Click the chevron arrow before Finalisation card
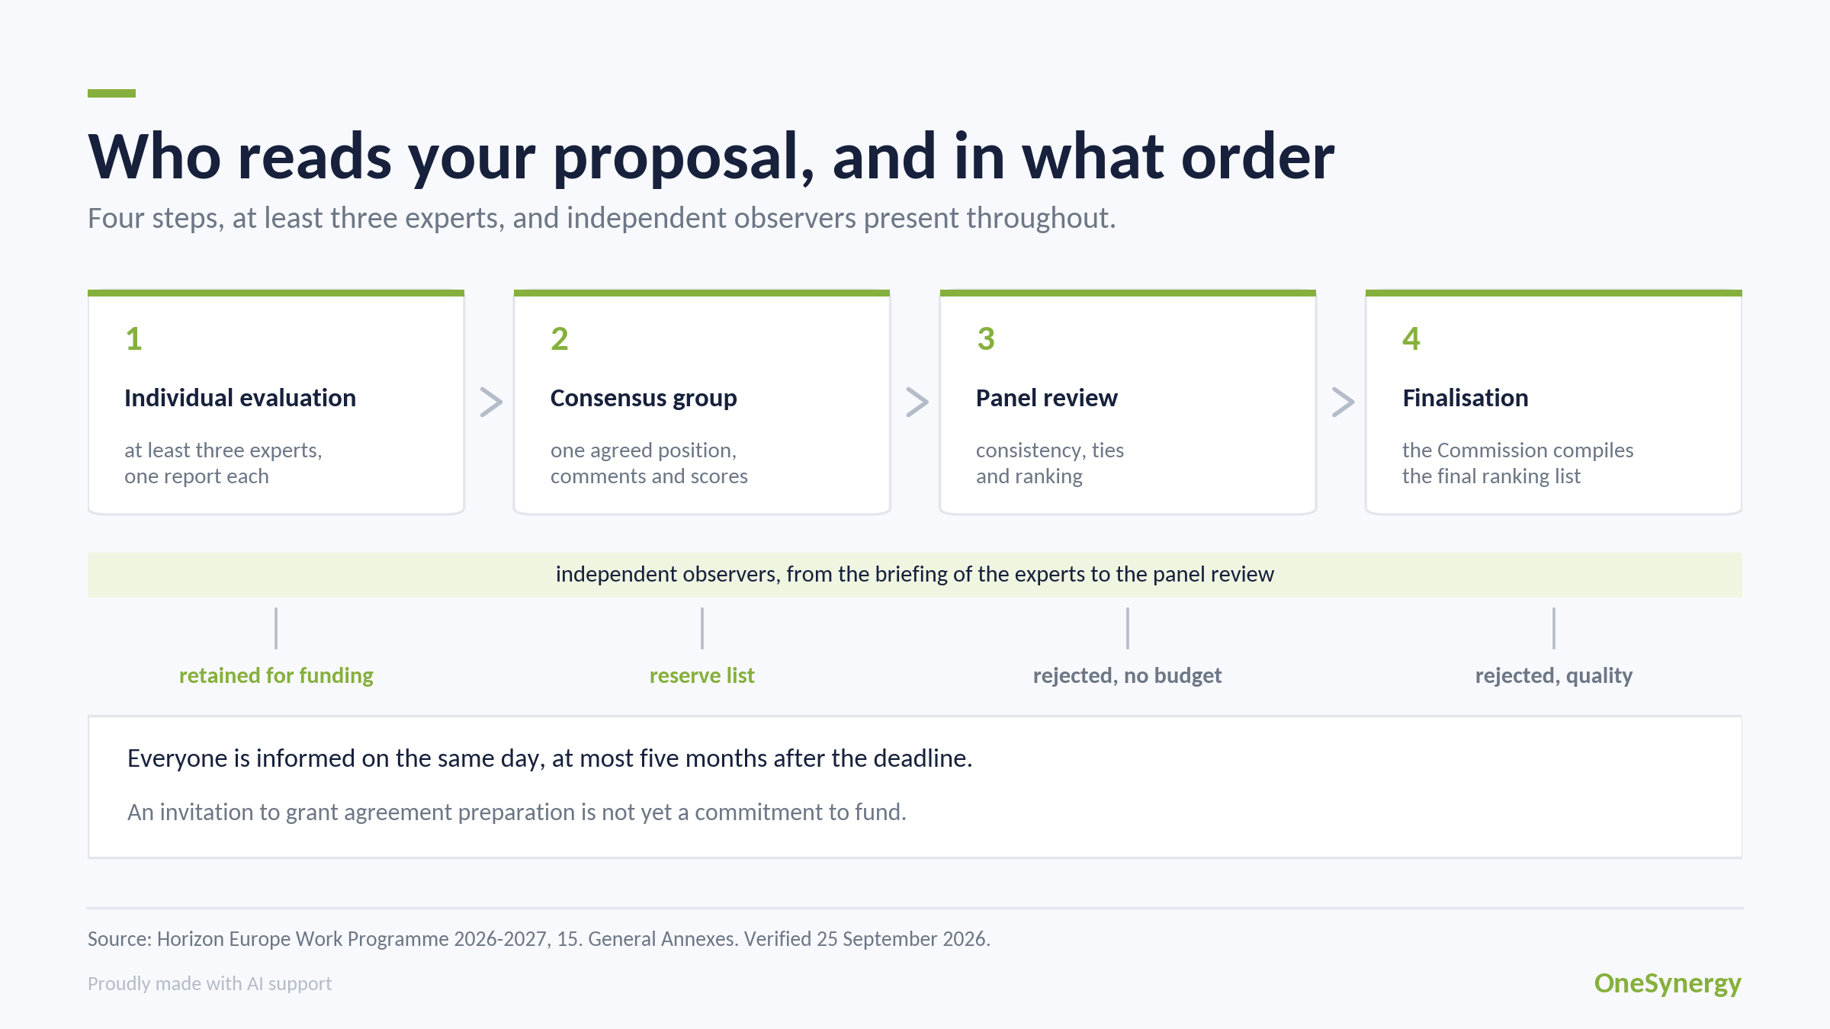Screen dimensions: 1830x1029 [1343, 402]
